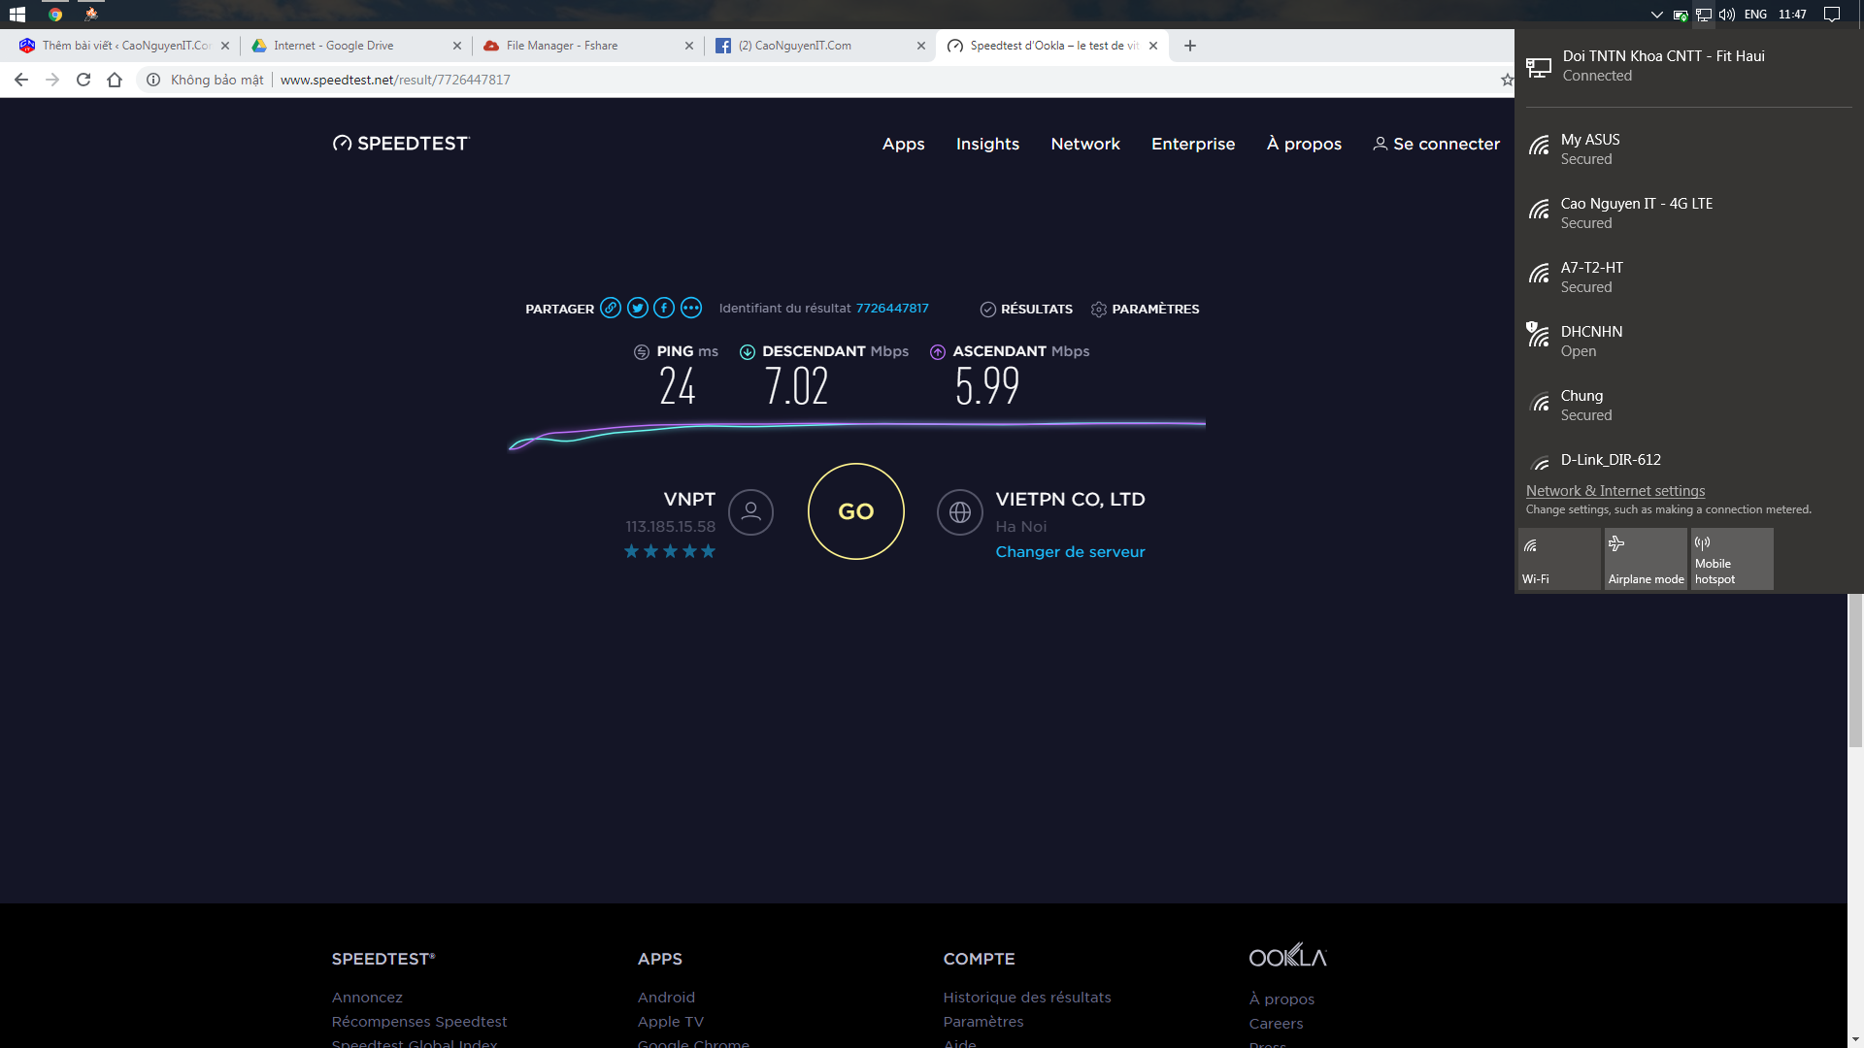Share result on Facebook icon

[x=664, y=308]
